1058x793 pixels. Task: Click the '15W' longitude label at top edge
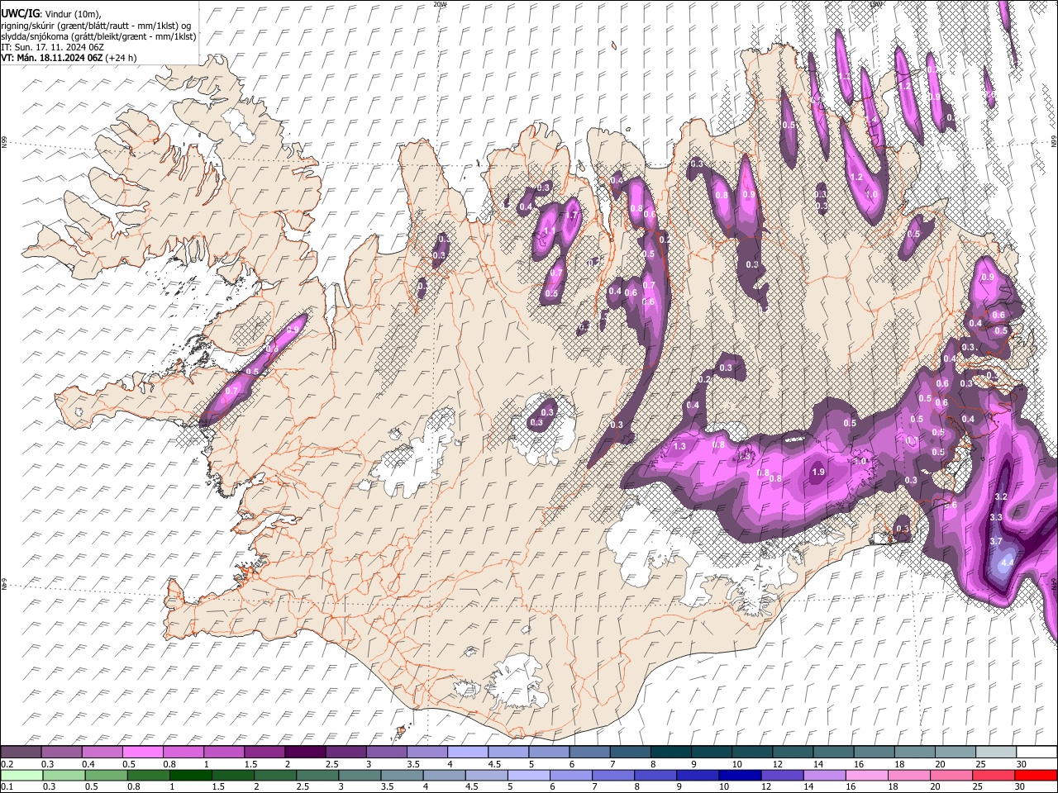tap(875, 4)
